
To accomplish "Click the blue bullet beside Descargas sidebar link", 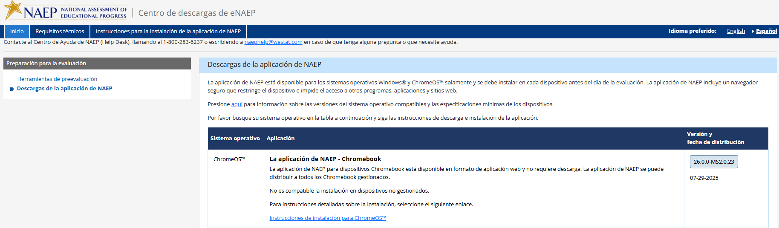I will (x=12, y=89).
